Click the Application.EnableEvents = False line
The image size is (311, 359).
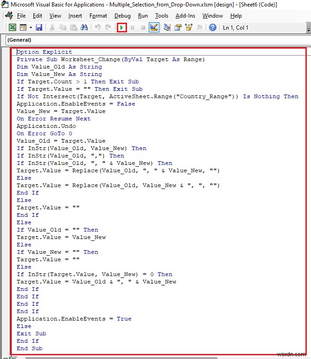point(76,104)
